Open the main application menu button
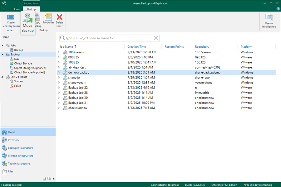The height and width of the screenshot is (187, 281). click(x=4, y=9)
